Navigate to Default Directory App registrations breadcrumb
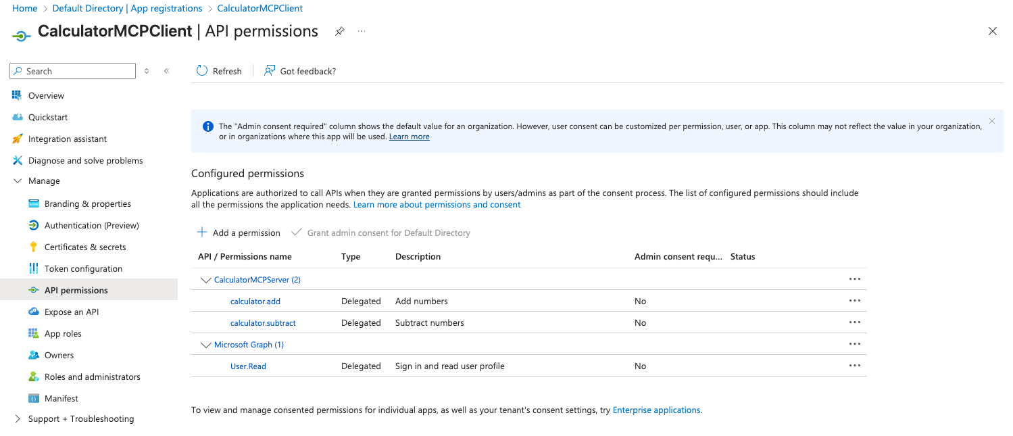Image resolution: width=1013 pixels, height=436 pixels. 127,8
